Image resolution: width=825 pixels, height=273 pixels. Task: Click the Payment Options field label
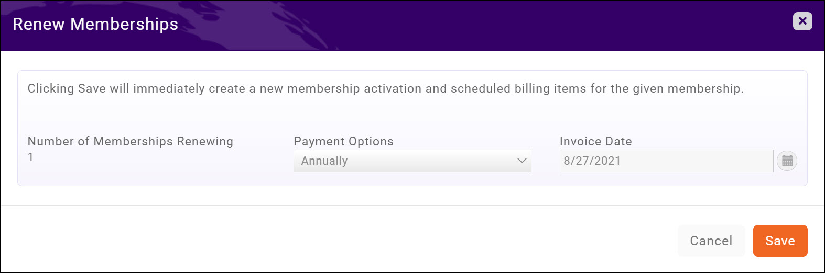click(343, 141)
